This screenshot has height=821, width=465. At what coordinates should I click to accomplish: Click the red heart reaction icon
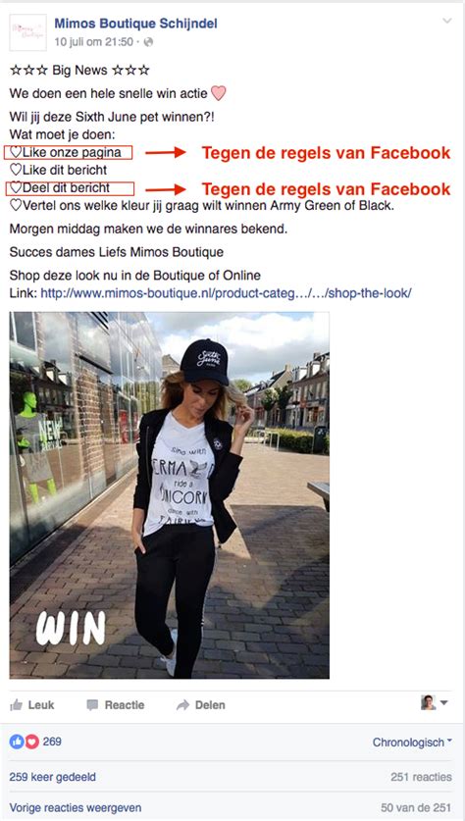[32, 742]
